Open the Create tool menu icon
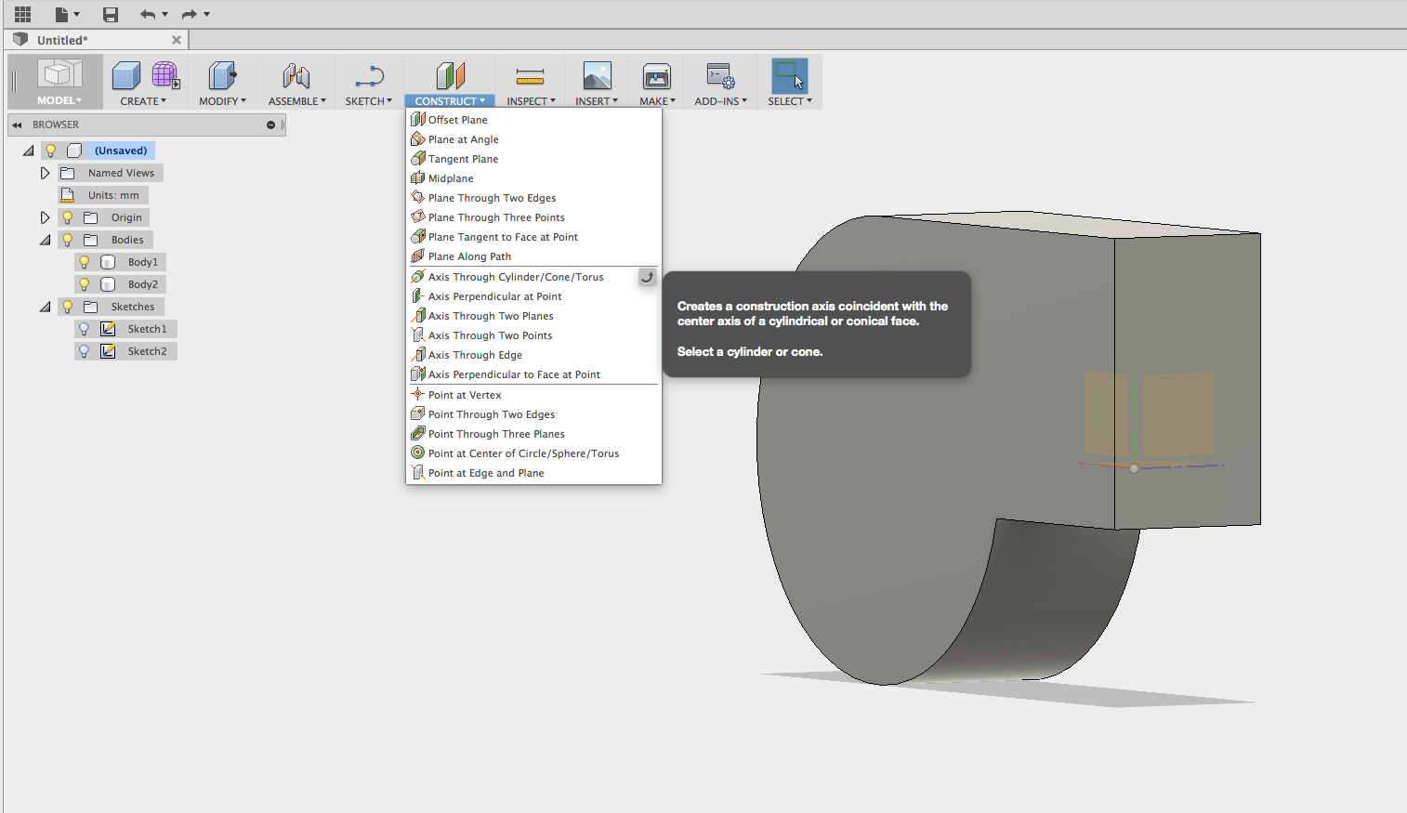The image size is (1407, 813). click(126, 74)
